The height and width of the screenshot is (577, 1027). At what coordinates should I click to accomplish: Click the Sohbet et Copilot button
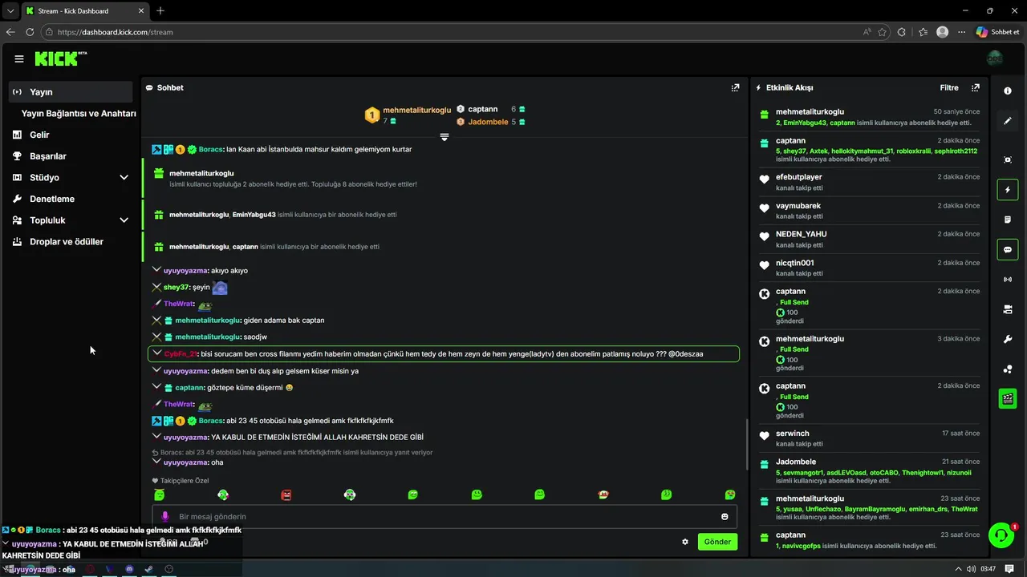[997, 32]
